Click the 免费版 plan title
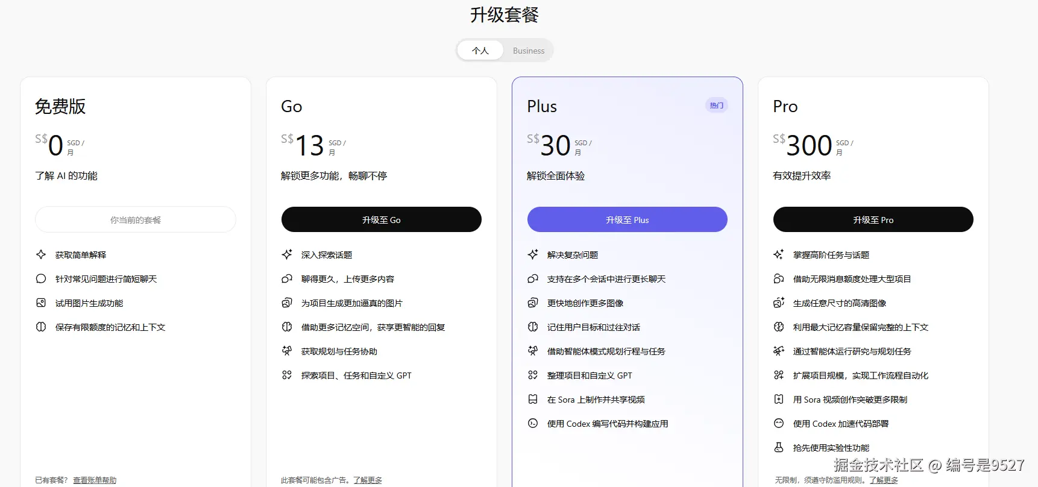This screenshot has height=487, width=1038. coord(60,106)
